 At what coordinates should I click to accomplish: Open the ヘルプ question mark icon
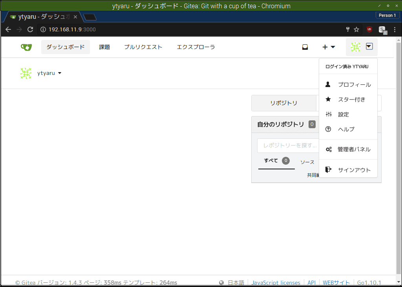tap(328, 129)
